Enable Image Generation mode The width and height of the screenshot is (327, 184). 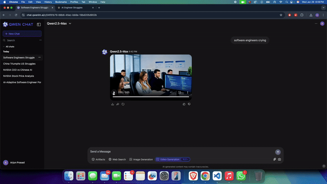pyautogui.click(x=141, y=159)
